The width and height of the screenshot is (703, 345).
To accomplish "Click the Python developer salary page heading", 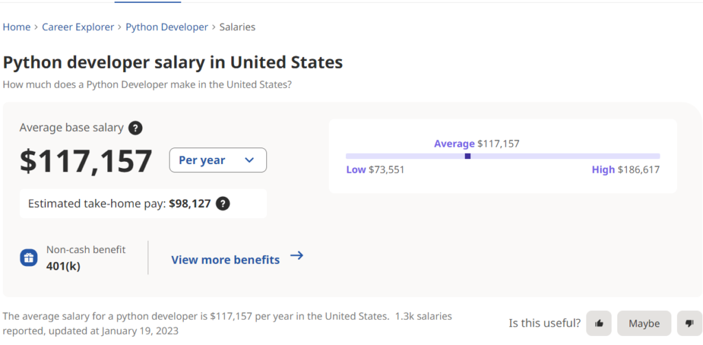I will 173,62.
